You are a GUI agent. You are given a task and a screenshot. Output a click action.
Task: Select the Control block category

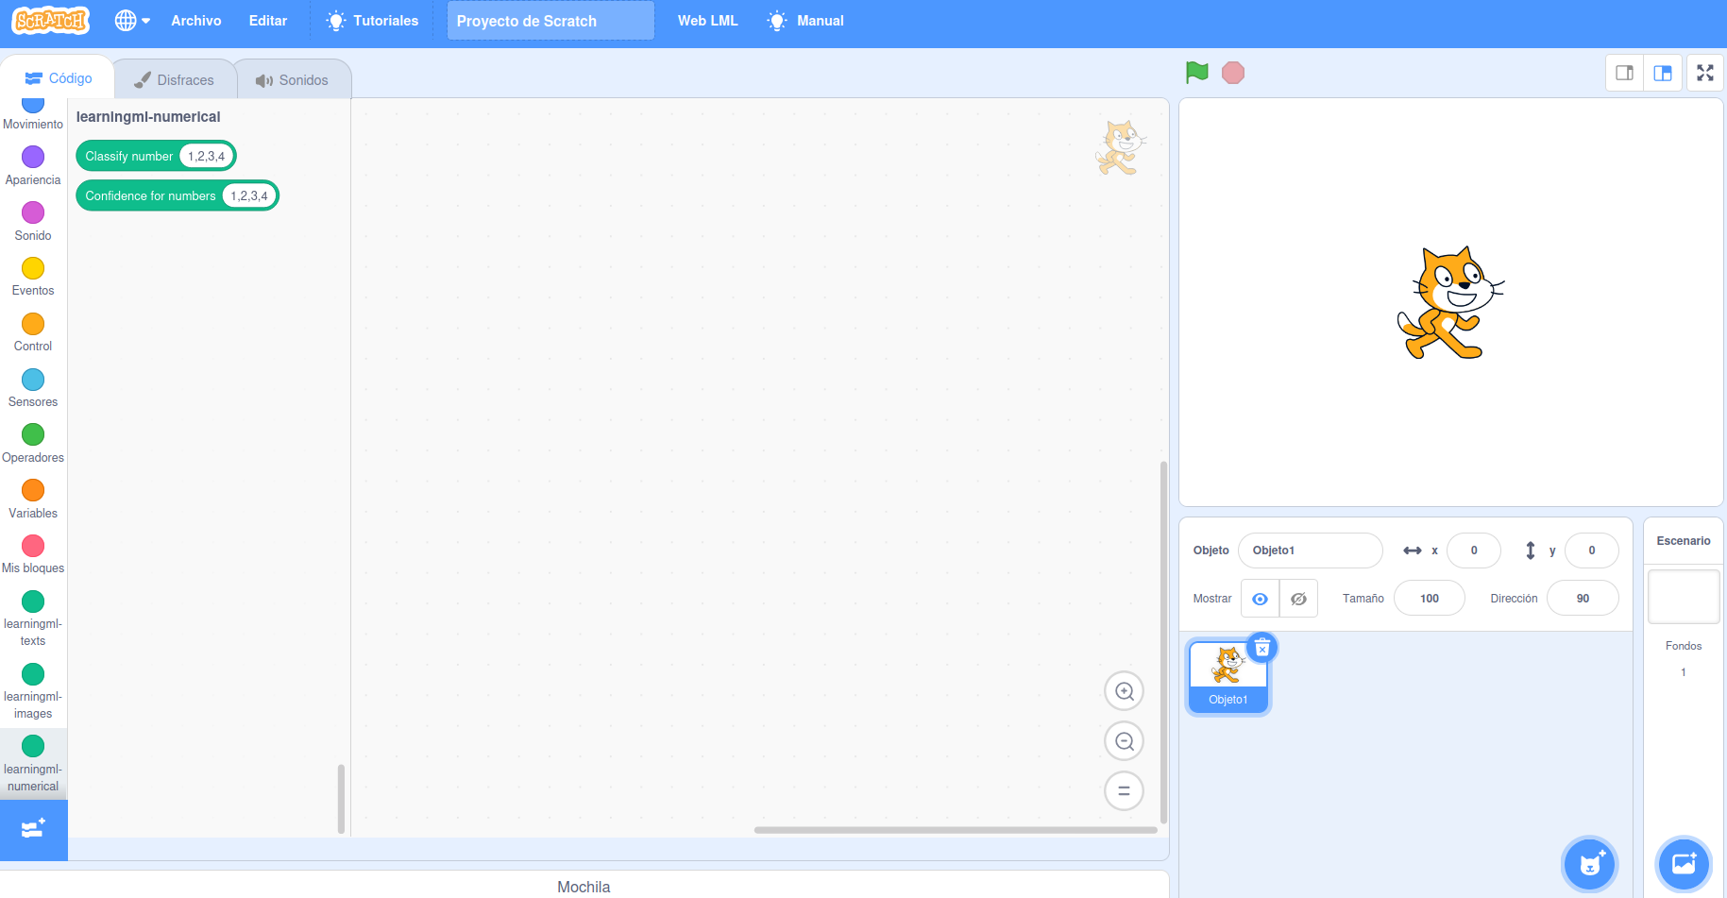click(33, 325)
